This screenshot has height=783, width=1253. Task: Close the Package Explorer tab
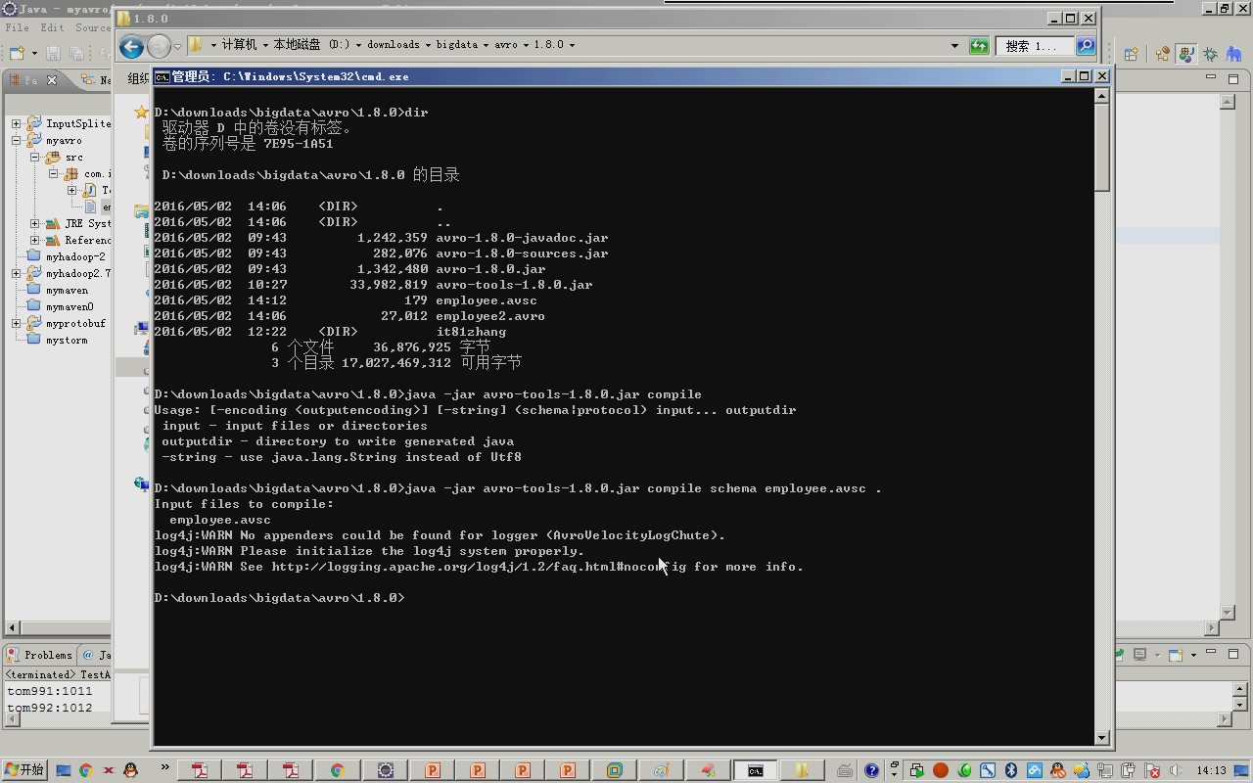click(52, 80)
